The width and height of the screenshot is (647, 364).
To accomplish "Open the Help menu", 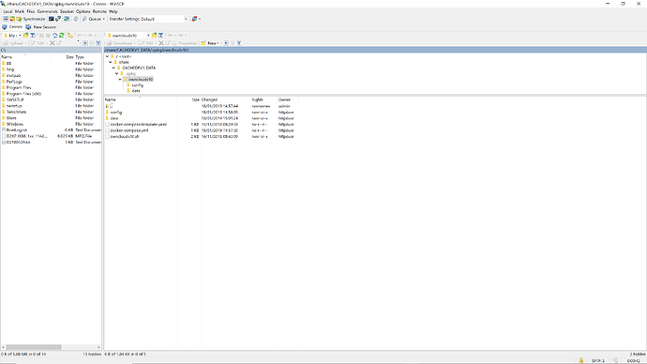I will click(x=113, y=11).
